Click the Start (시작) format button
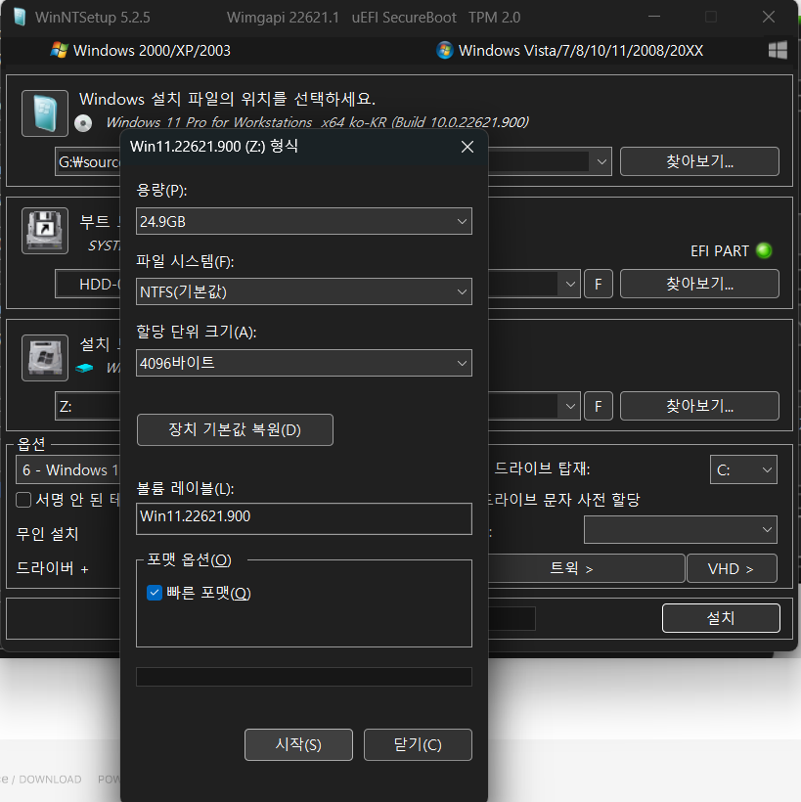Viewport: 801px width, 802px height. 298,744
